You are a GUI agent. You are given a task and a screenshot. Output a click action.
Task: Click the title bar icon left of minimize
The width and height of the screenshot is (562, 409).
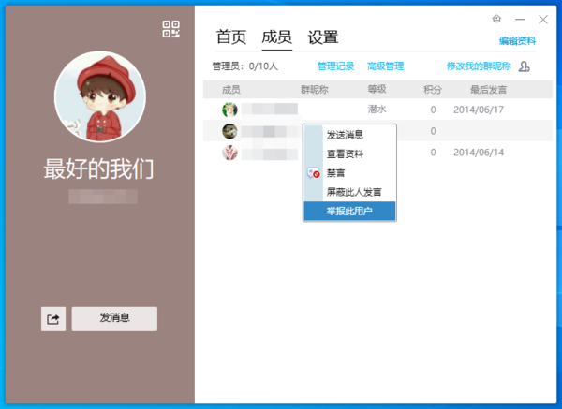(x=496, y=19)
